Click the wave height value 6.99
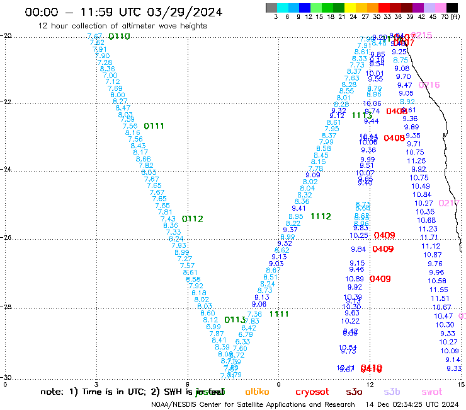466x410 pixels. point(213,327)
